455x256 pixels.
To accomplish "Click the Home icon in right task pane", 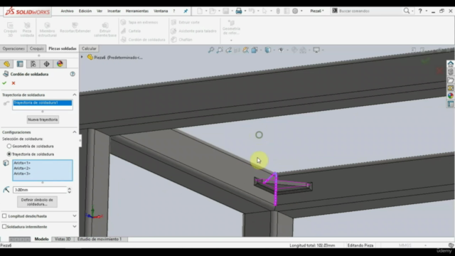I will [450, 64].
